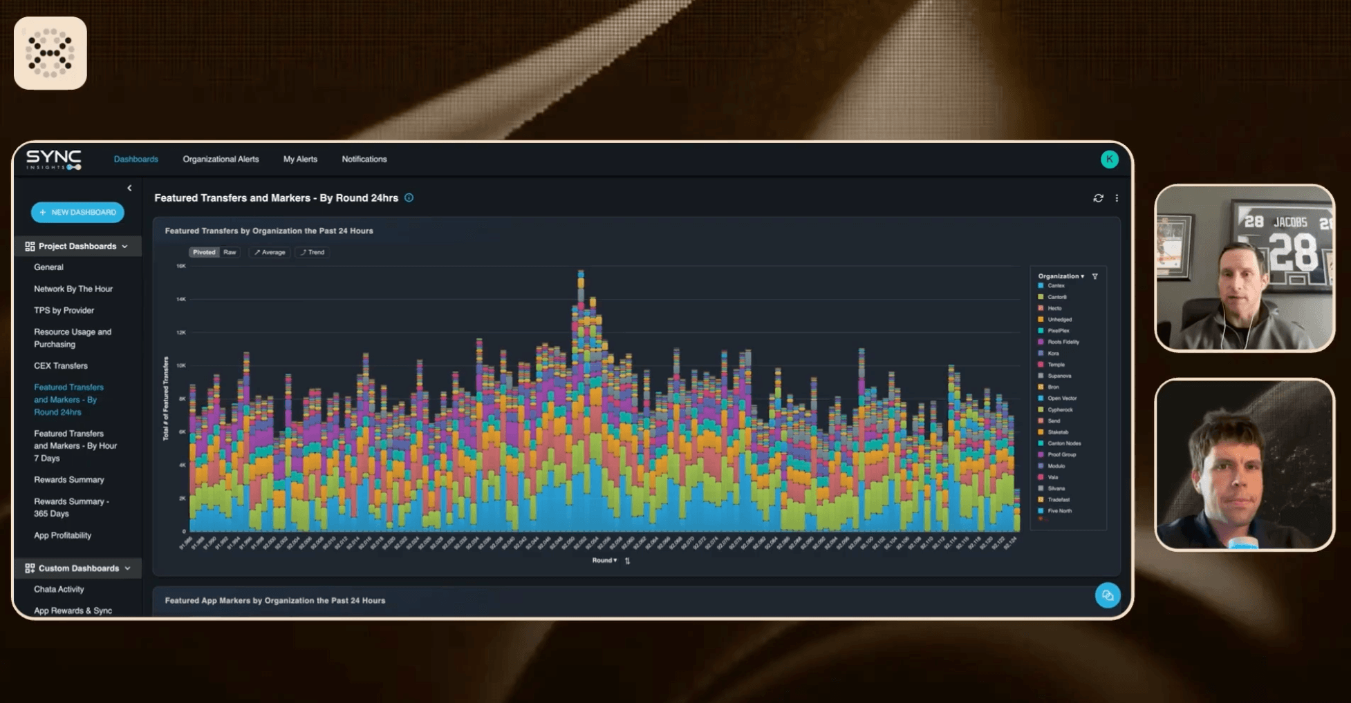
Task: Collapse the sidebar with the left chevron
Action: pos(129,188)
